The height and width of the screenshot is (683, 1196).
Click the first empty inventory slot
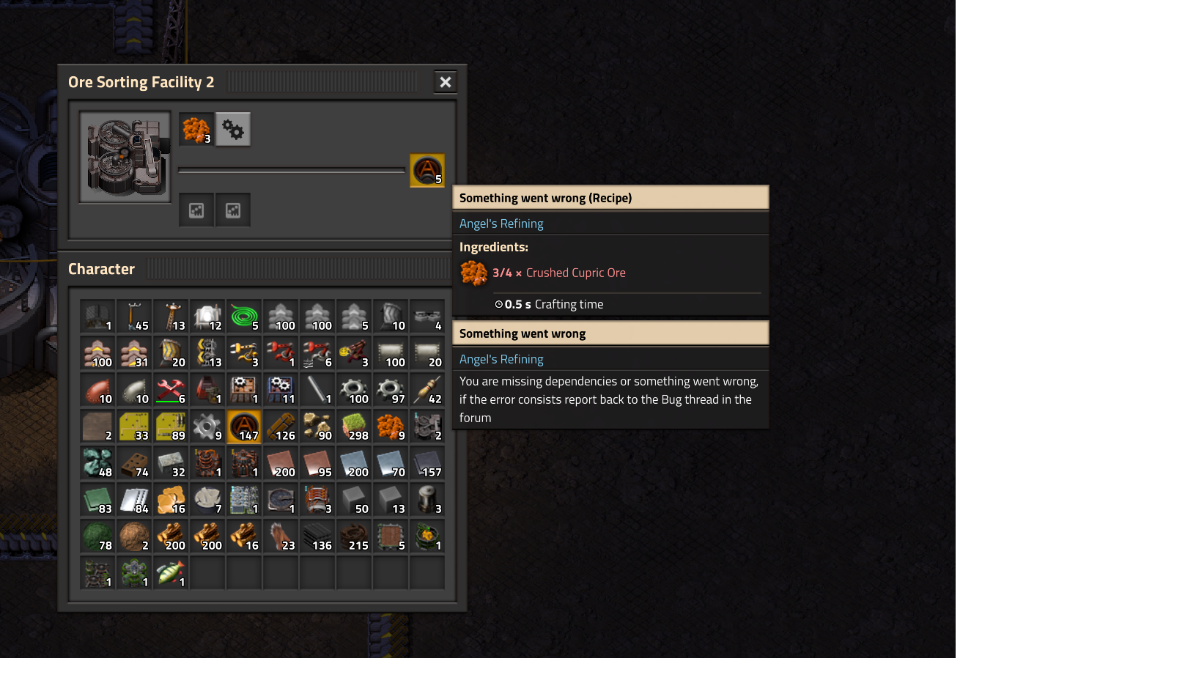(207, 573)
